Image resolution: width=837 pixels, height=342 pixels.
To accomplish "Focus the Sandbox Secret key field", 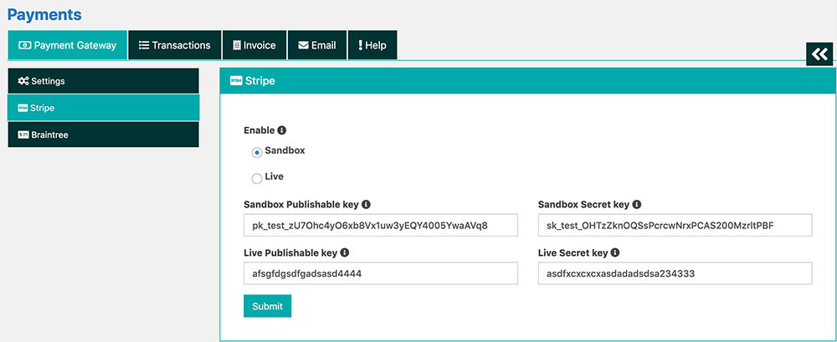I will tap(675, 225).
